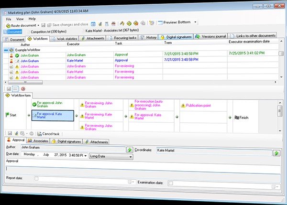Collapse the Example Workflow tree node
The height and width of the screenshot is (205, 287).
6,50
